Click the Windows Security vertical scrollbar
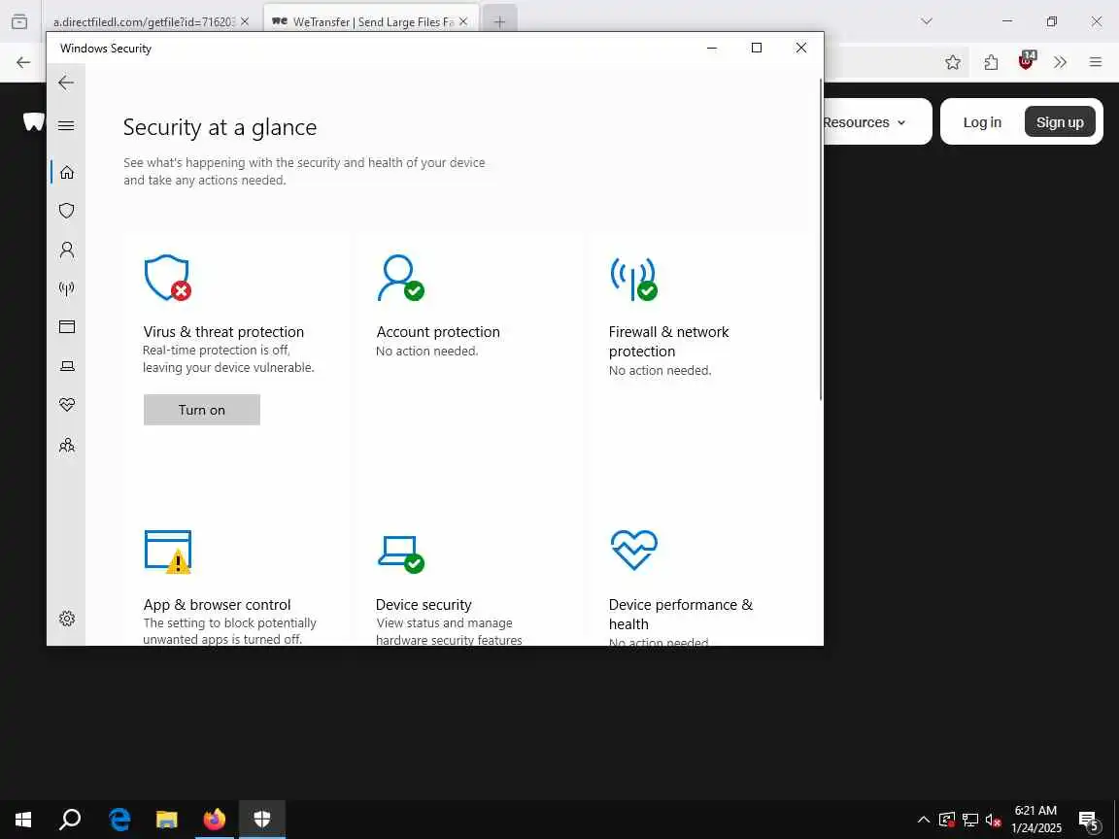1119x839 pixels. [821, 239]
